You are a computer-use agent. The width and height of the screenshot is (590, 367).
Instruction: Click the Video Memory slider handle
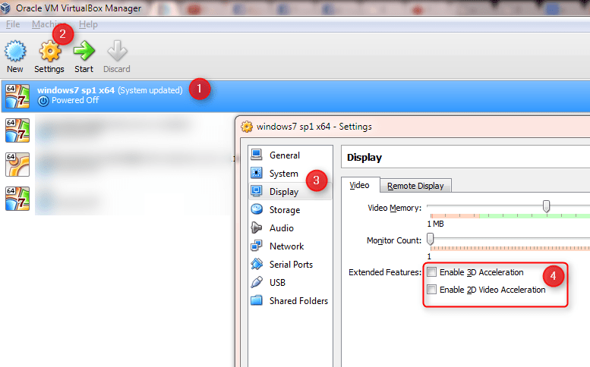[x=546, y=205]
